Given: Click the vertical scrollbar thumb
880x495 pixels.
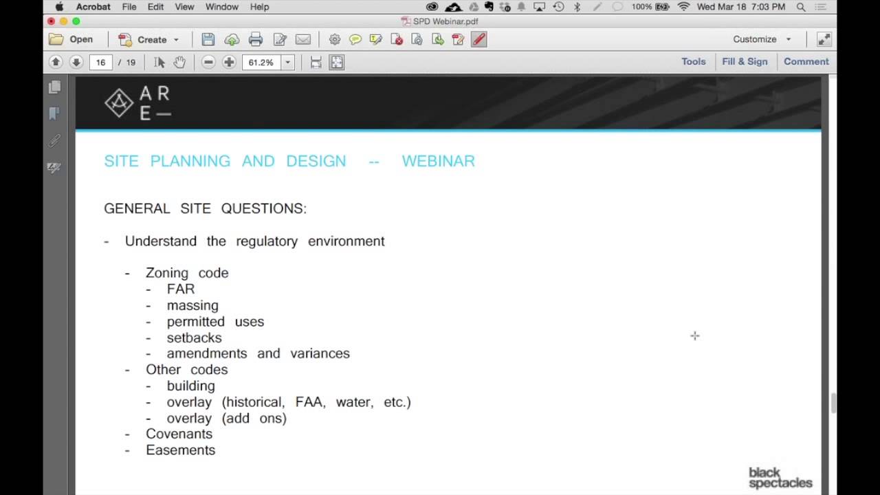Looking at the screenshot, I should click(833, 403).
